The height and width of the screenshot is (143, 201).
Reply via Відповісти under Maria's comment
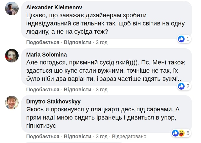pyautogui.click(x=78, y=90)
